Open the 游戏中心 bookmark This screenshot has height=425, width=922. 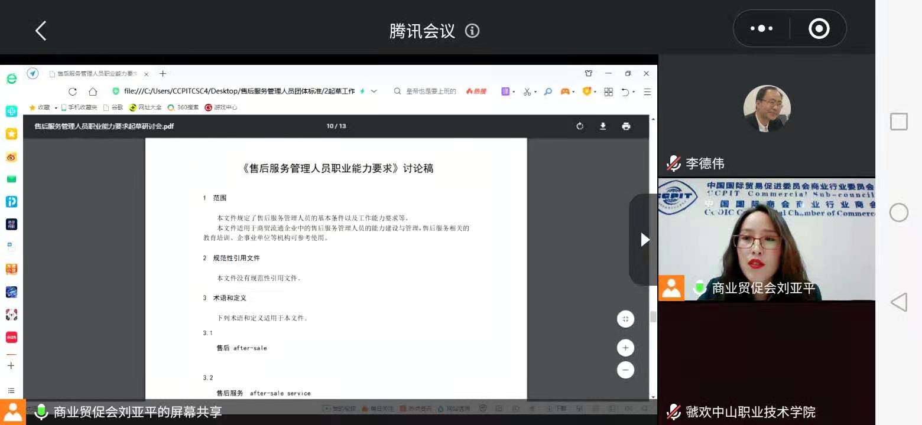[221, 107]
